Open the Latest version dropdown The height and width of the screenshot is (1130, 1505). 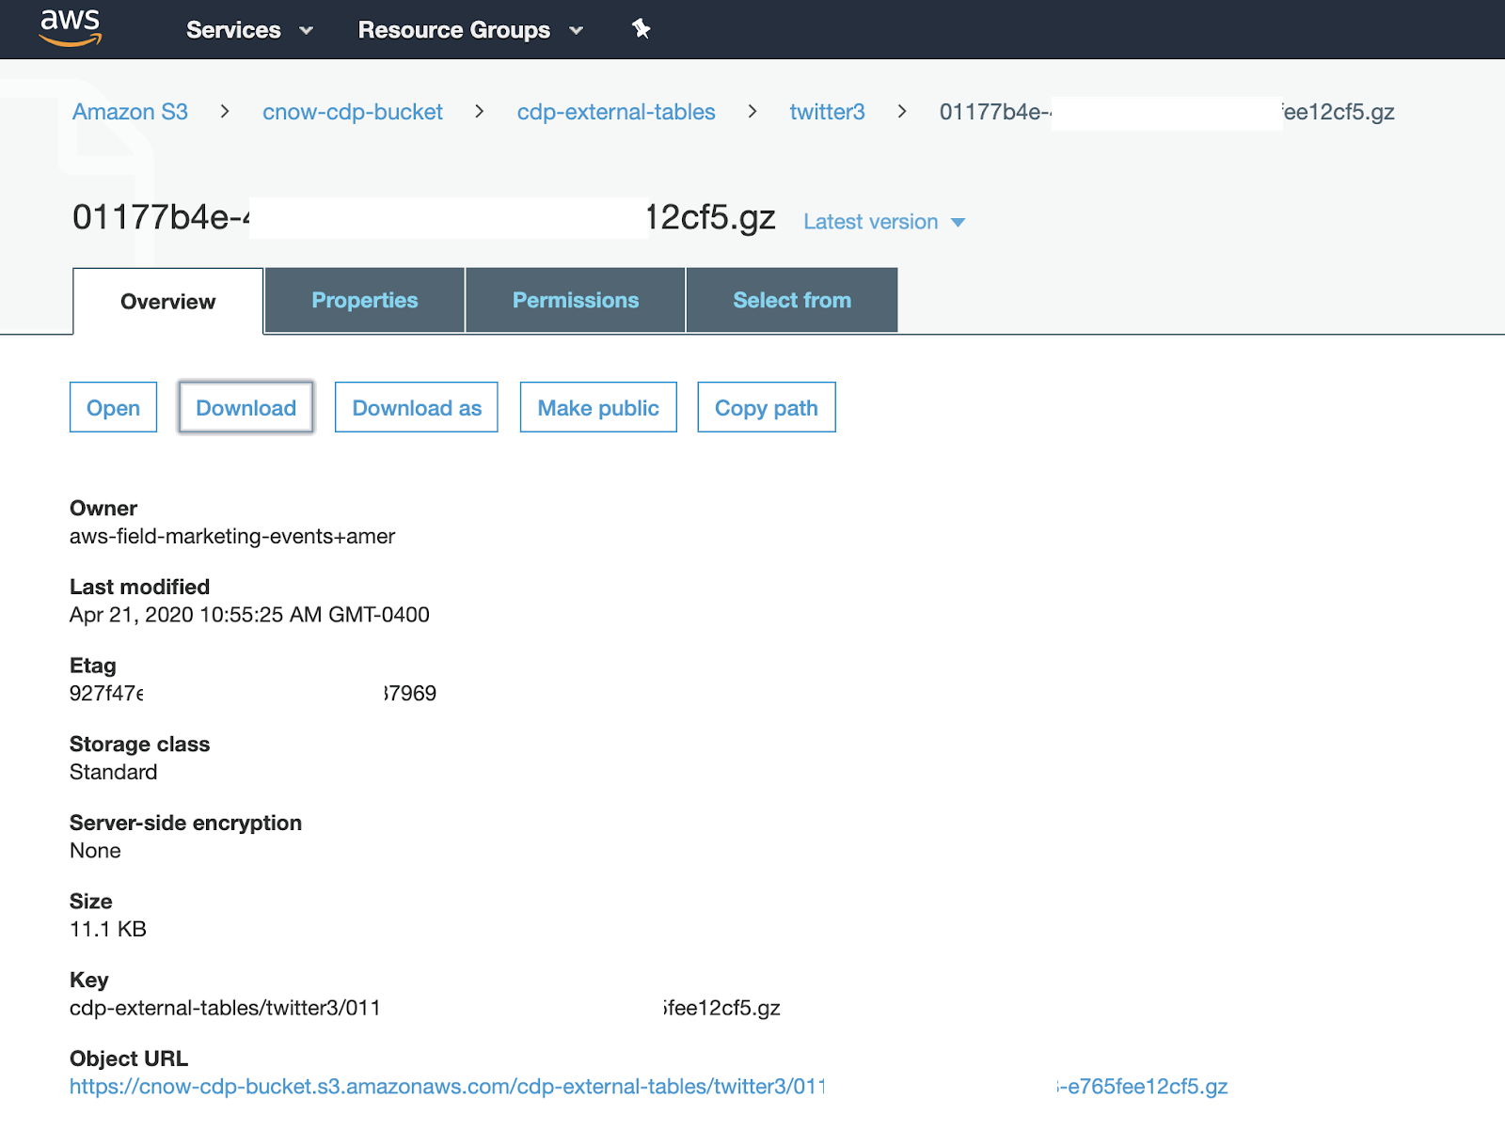coord(884,222)
